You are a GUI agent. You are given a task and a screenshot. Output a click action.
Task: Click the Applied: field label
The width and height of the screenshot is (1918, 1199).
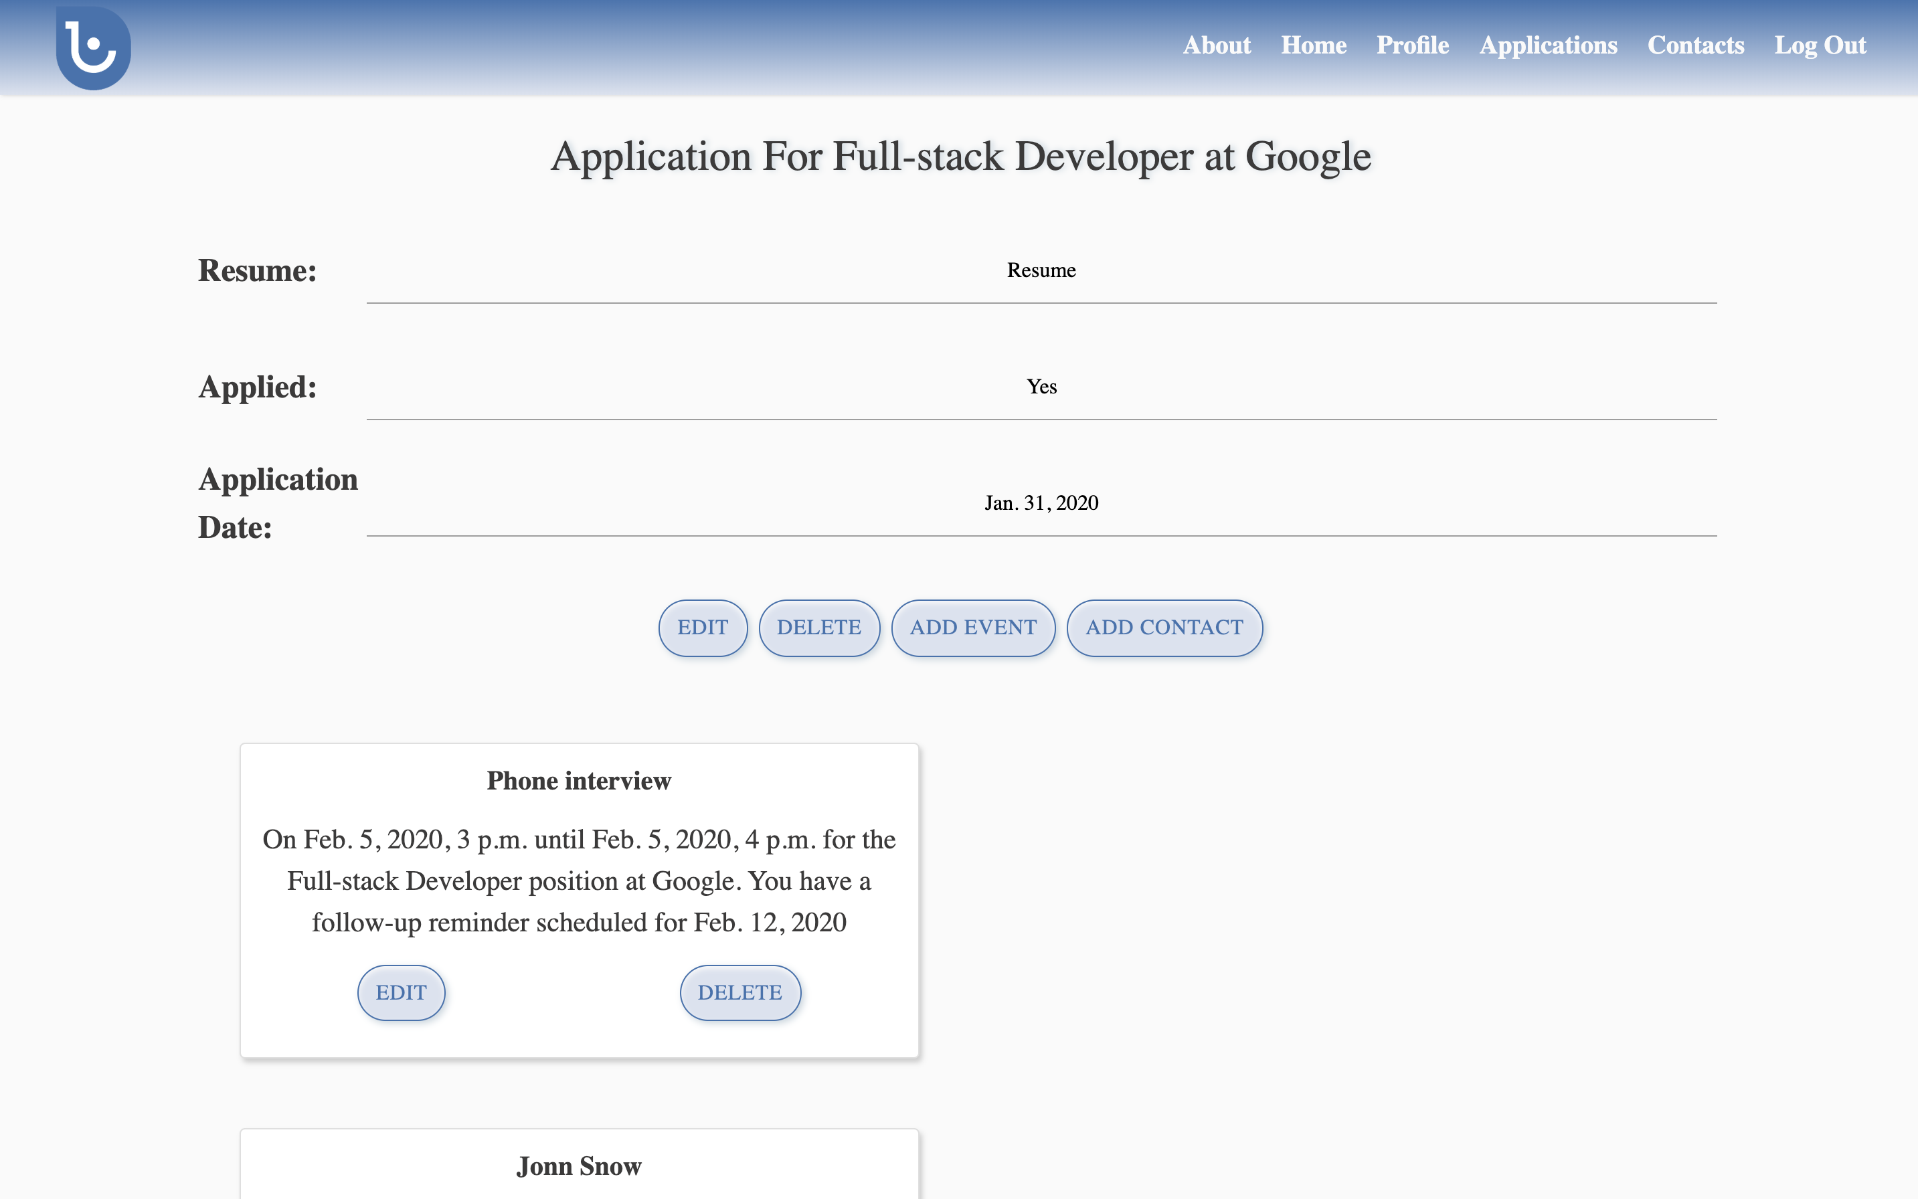tap(257, 387)
